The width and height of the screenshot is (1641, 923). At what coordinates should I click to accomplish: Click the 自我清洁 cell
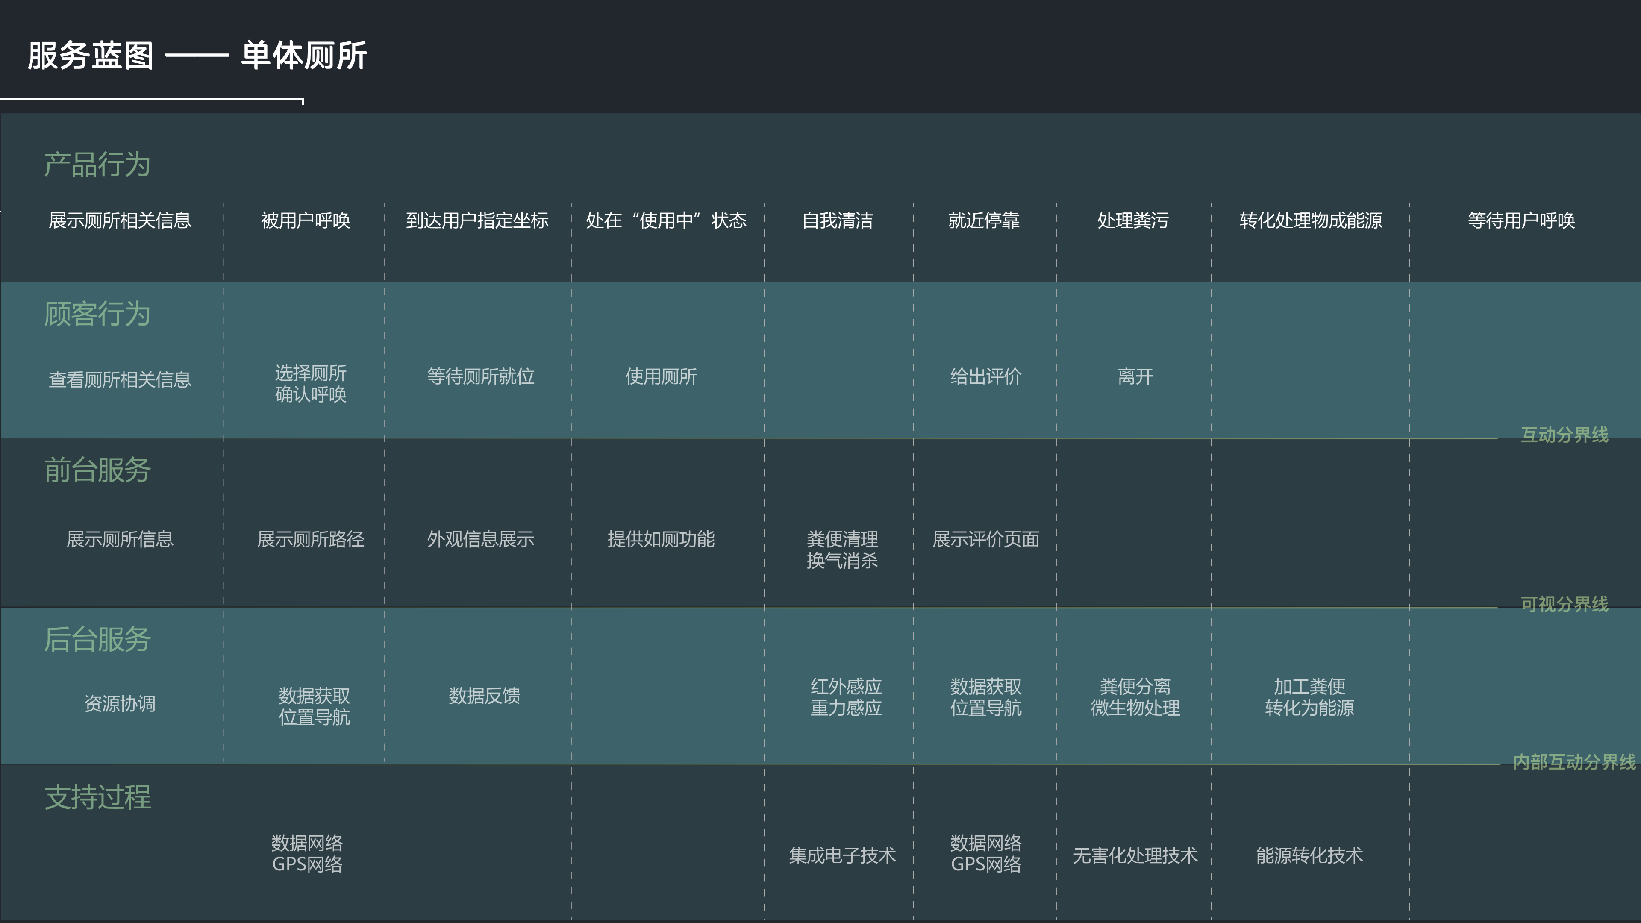click(837, 220)
